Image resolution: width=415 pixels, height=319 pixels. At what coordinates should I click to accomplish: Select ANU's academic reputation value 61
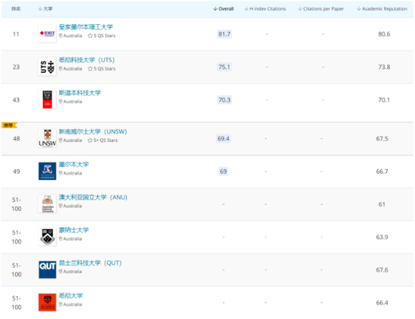[x=382, y=204]
